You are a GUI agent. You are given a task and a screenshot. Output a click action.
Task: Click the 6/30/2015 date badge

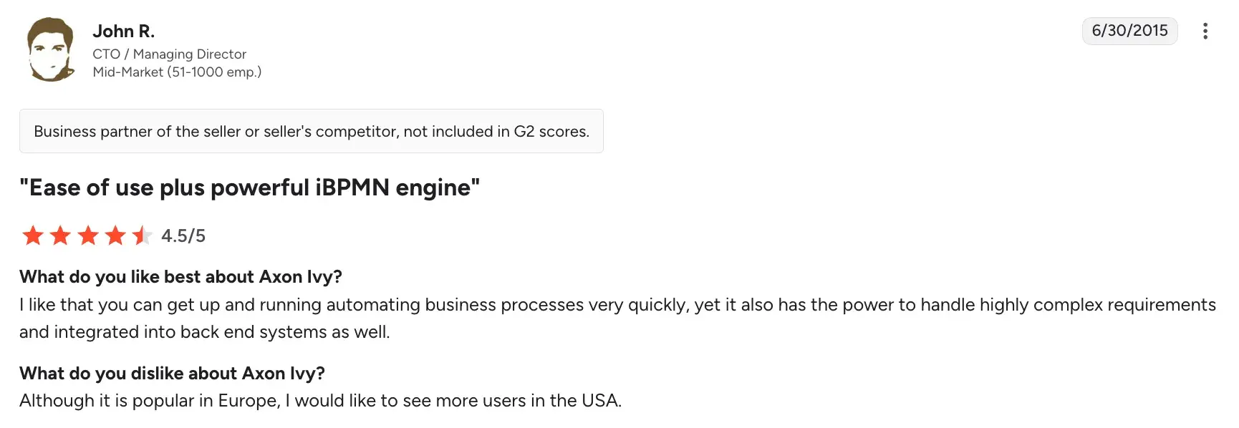click(1129, 31)
